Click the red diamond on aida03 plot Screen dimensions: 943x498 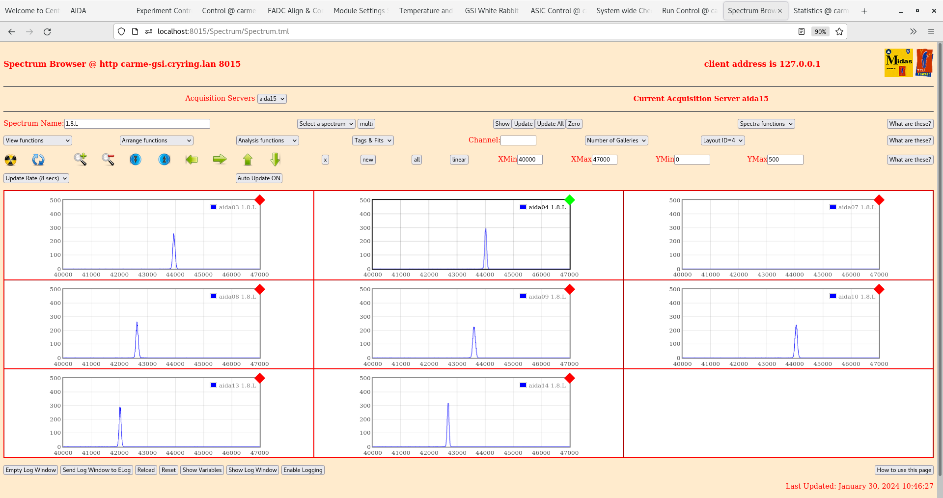click(x=260, y=200)
